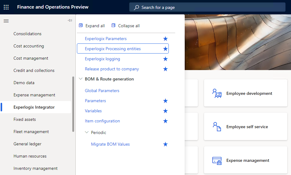Viewport: 291px width, 175px height.
Task: Open the Cost management module
Action: click(x=31, y=58)
